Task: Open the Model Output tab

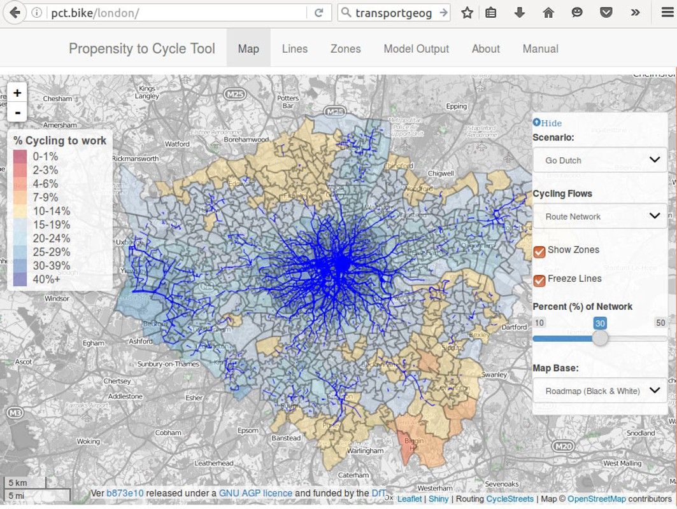Action: 417,49
